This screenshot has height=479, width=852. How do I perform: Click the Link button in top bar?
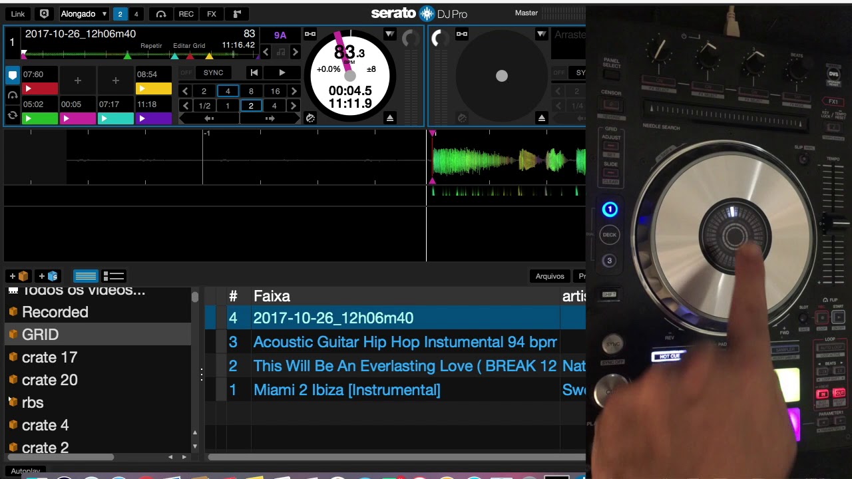pyautogui.click(x=18, y=13)
